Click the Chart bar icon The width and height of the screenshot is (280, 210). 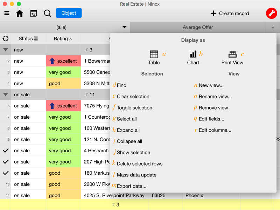tap(193, 54)
